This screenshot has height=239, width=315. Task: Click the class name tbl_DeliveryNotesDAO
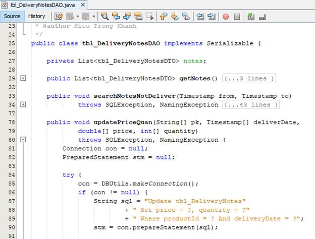(x=121, y=43)
